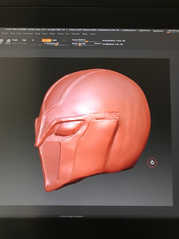Click the QuickSave button beside See-through
179x239 pixels.
pyautogui.click(x=158, y=31)
